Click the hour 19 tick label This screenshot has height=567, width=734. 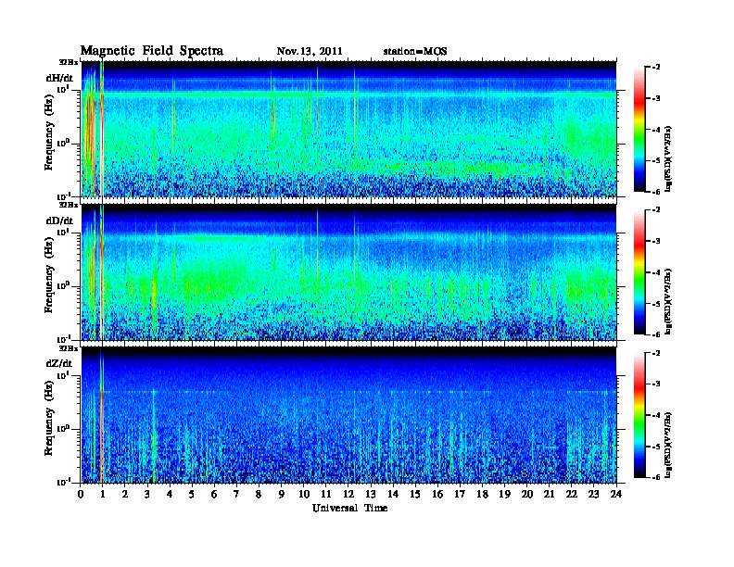click(x=504, y=494)
